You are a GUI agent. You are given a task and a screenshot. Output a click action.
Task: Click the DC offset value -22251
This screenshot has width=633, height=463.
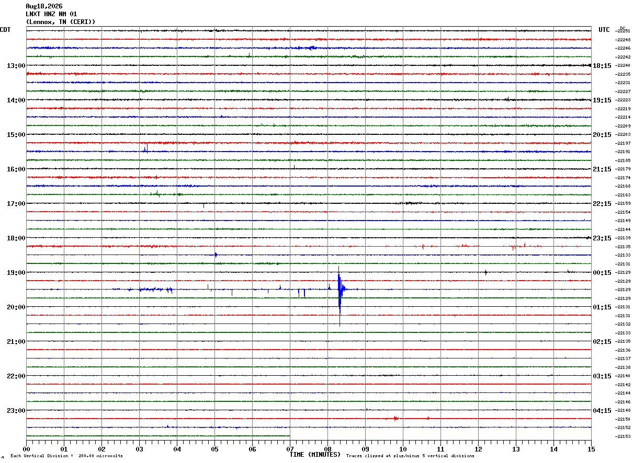coord(623,31)
